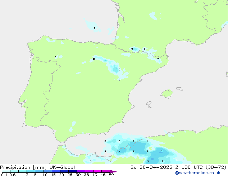Click the "4" precipitation value on the map
The image size is (228, 176).
162,151
